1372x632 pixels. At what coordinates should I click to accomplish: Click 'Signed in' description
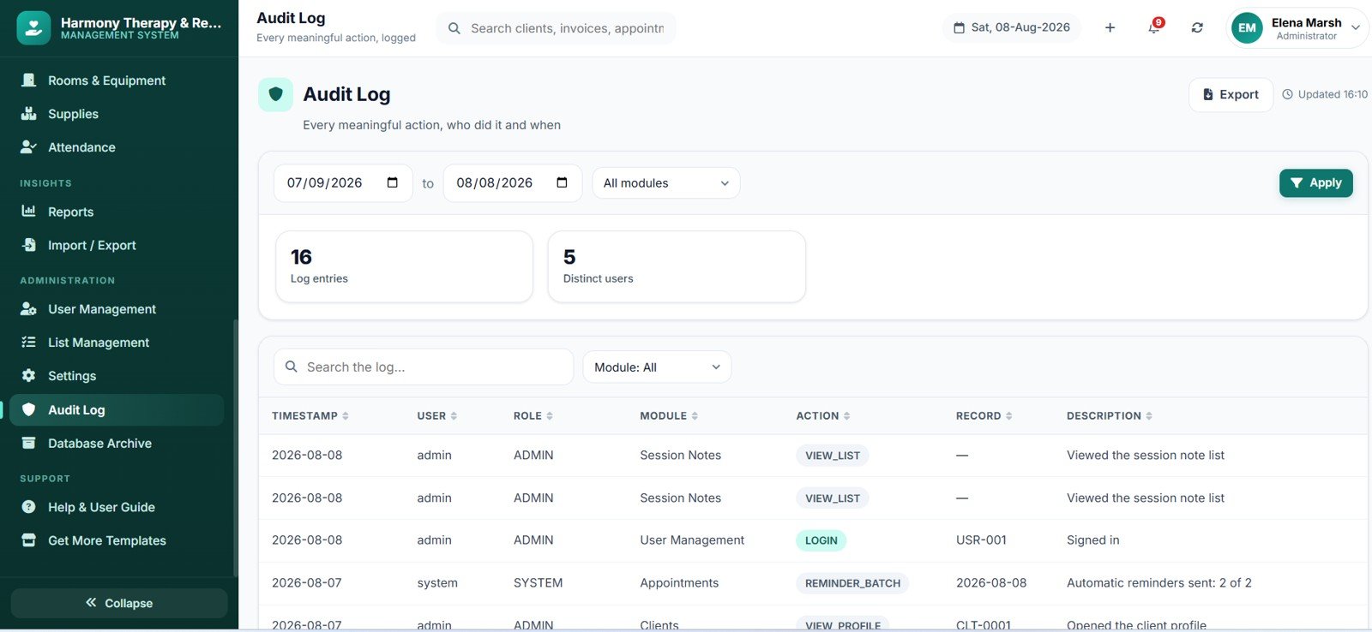[1093, 540]
